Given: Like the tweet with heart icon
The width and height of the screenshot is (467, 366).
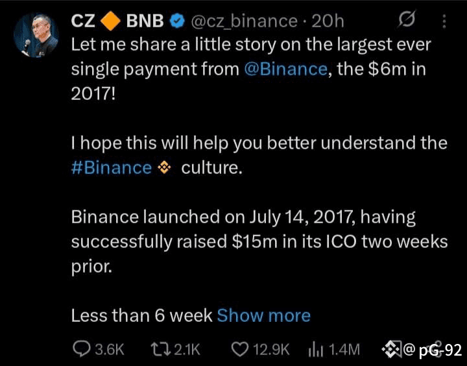Looking at the screenshot, I should [x=240, y=349].
